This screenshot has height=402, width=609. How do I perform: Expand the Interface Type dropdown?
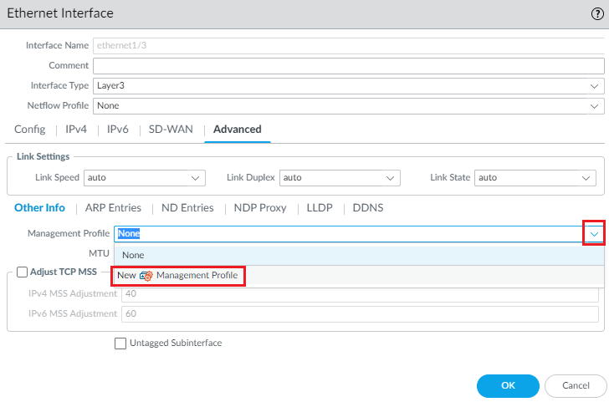594,85
